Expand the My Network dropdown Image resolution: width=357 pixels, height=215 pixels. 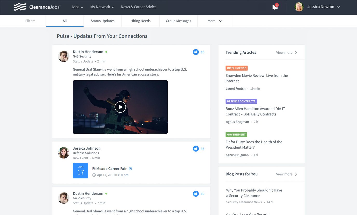(x=102, y=7)
